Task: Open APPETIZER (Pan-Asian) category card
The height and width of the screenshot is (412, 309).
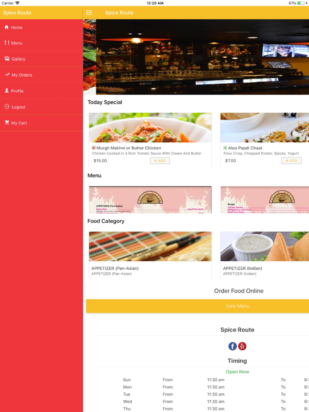Action: click(x=150, y=255)
